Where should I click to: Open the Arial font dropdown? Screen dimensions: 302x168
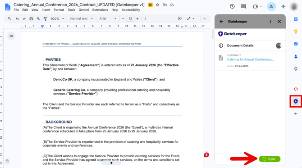(108, 18)
